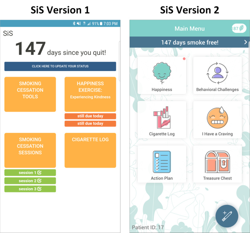This screenshot has height=233, width=250.
Task: Open completed session 3 button
Action: 30,189
